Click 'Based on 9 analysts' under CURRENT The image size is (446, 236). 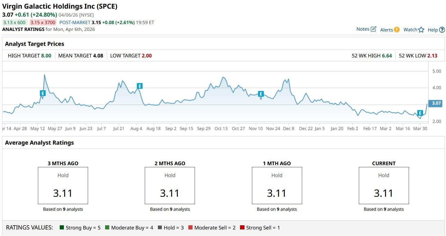[x=384, y=209]
